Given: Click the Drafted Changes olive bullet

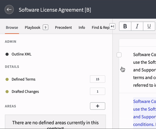Looking at the screenshot, I should coord(7,92).
